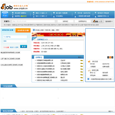115x115 pixels.
Task: Go to slide 2 in banner pager
Action: pos(110,57)
